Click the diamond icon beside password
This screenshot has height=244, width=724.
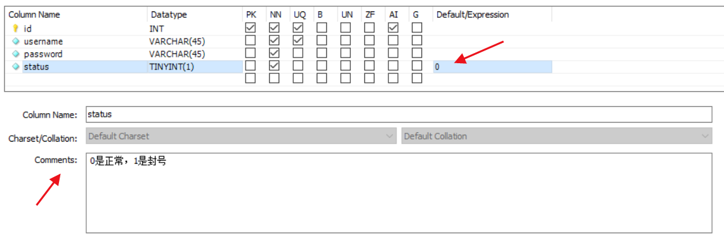pyautogui.click(x=15, y=54)
